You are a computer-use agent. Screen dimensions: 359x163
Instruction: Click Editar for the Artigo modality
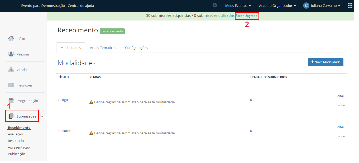coord(340,96)
